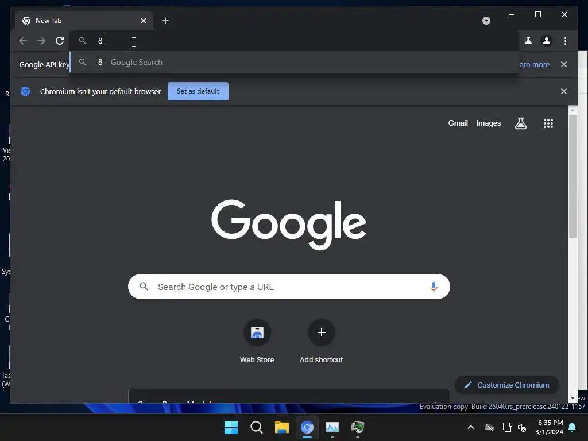Close the New Tab tab

pos(143,21)
